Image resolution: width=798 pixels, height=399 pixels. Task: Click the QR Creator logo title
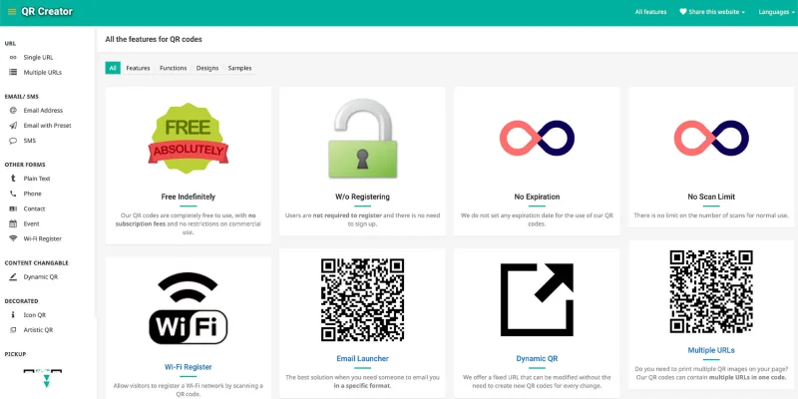(x=47, y=11)
